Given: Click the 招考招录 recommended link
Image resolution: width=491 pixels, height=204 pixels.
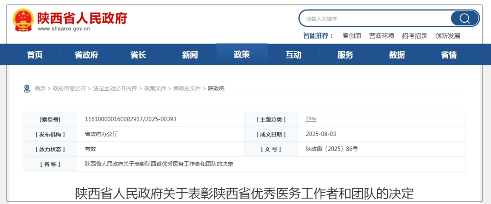Looking at the screenshot, I should [x=415, y=36].
